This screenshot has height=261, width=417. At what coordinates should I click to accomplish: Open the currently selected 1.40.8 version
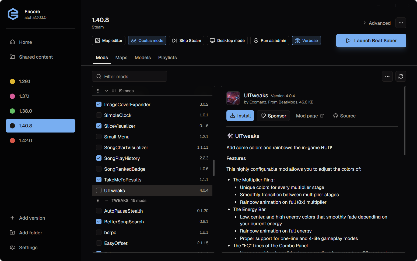tap(40, 126)
